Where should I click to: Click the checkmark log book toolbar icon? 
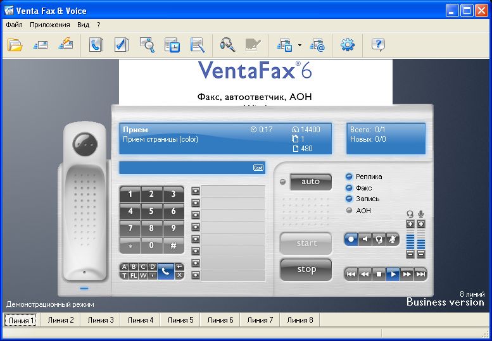[121, 45]
